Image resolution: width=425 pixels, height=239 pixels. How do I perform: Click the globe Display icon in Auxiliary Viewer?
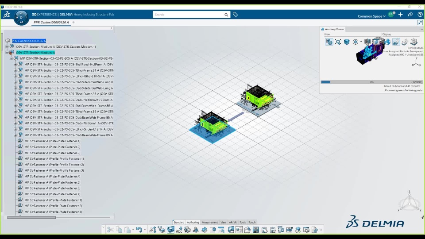(388, 42)
